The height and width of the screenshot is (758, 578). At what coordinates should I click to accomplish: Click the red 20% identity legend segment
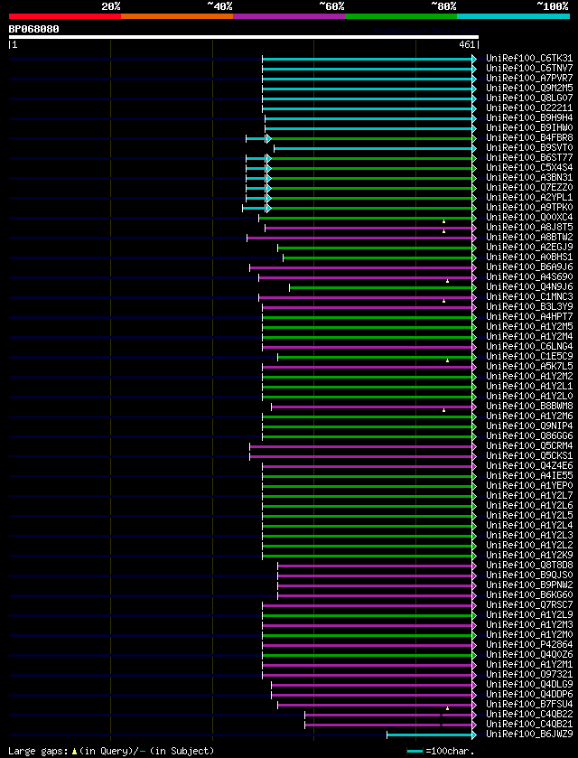coord(65,16)
